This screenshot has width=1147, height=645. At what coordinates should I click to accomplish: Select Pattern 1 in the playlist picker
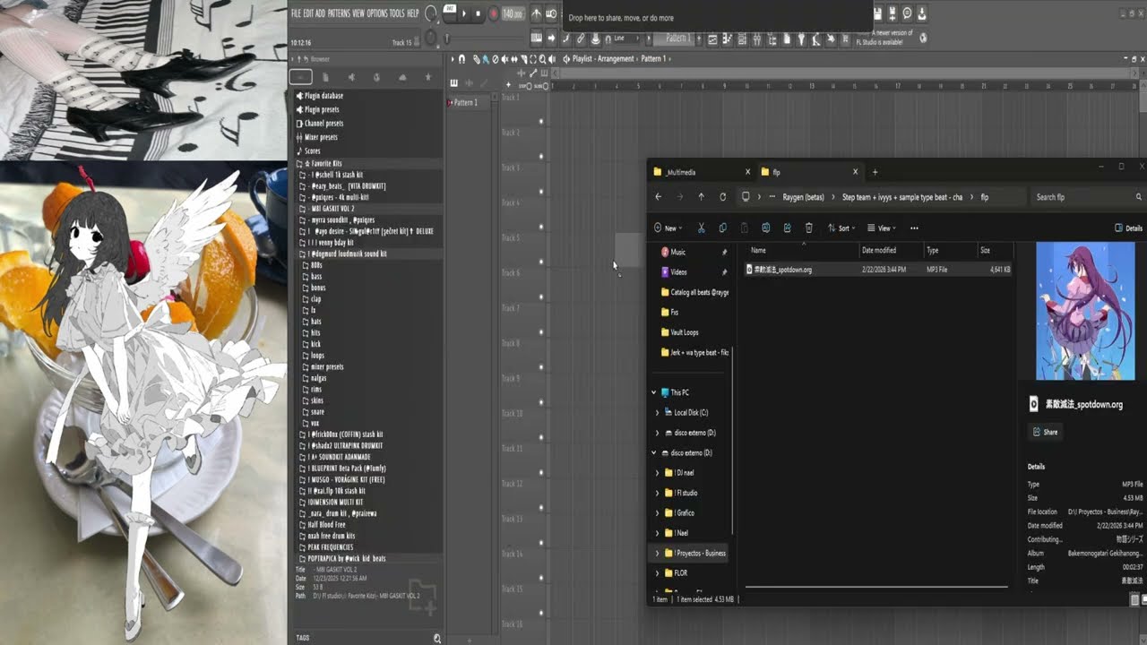coord(465,102)
